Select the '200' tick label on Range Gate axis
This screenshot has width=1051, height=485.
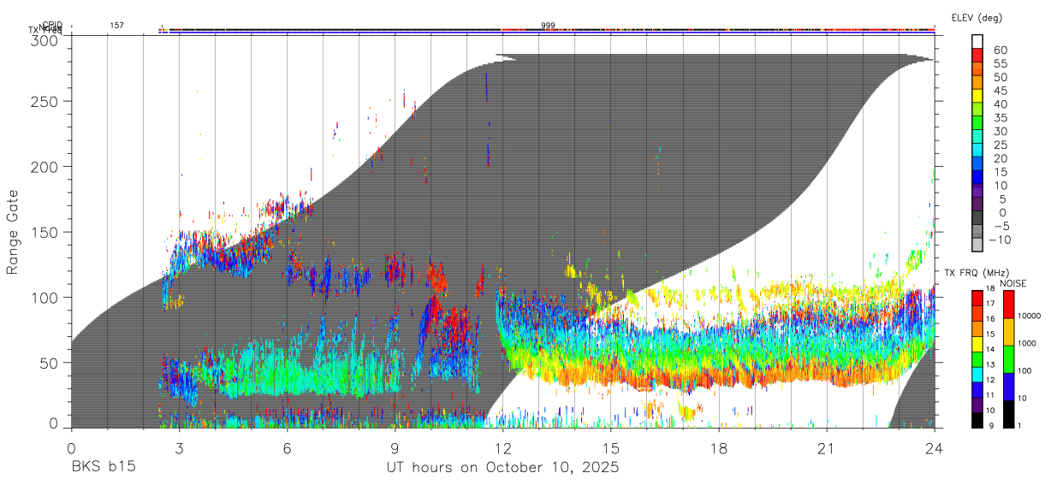click(x=45, y=166)
